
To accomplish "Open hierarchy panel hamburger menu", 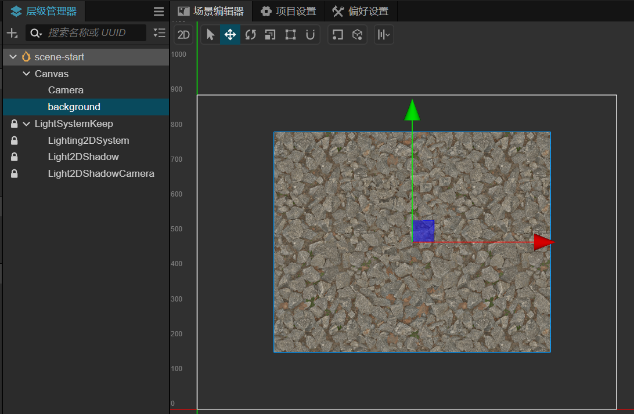I will [159, 12].
